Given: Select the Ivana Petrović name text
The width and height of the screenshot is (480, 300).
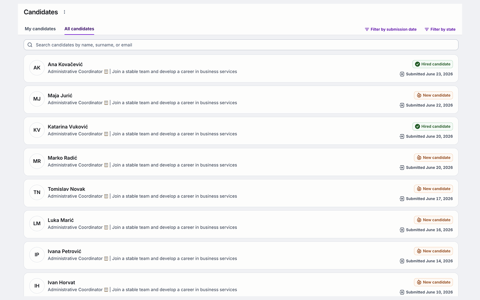Looking at the screenshot, I should 64,252.
